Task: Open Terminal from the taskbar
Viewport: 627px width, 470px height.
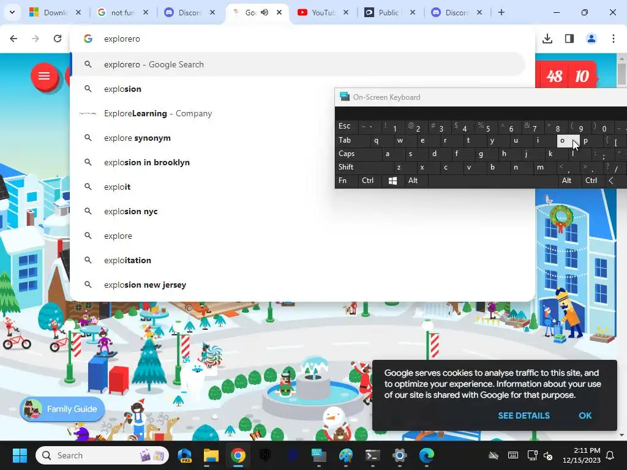Action: (x=373, y=455)
